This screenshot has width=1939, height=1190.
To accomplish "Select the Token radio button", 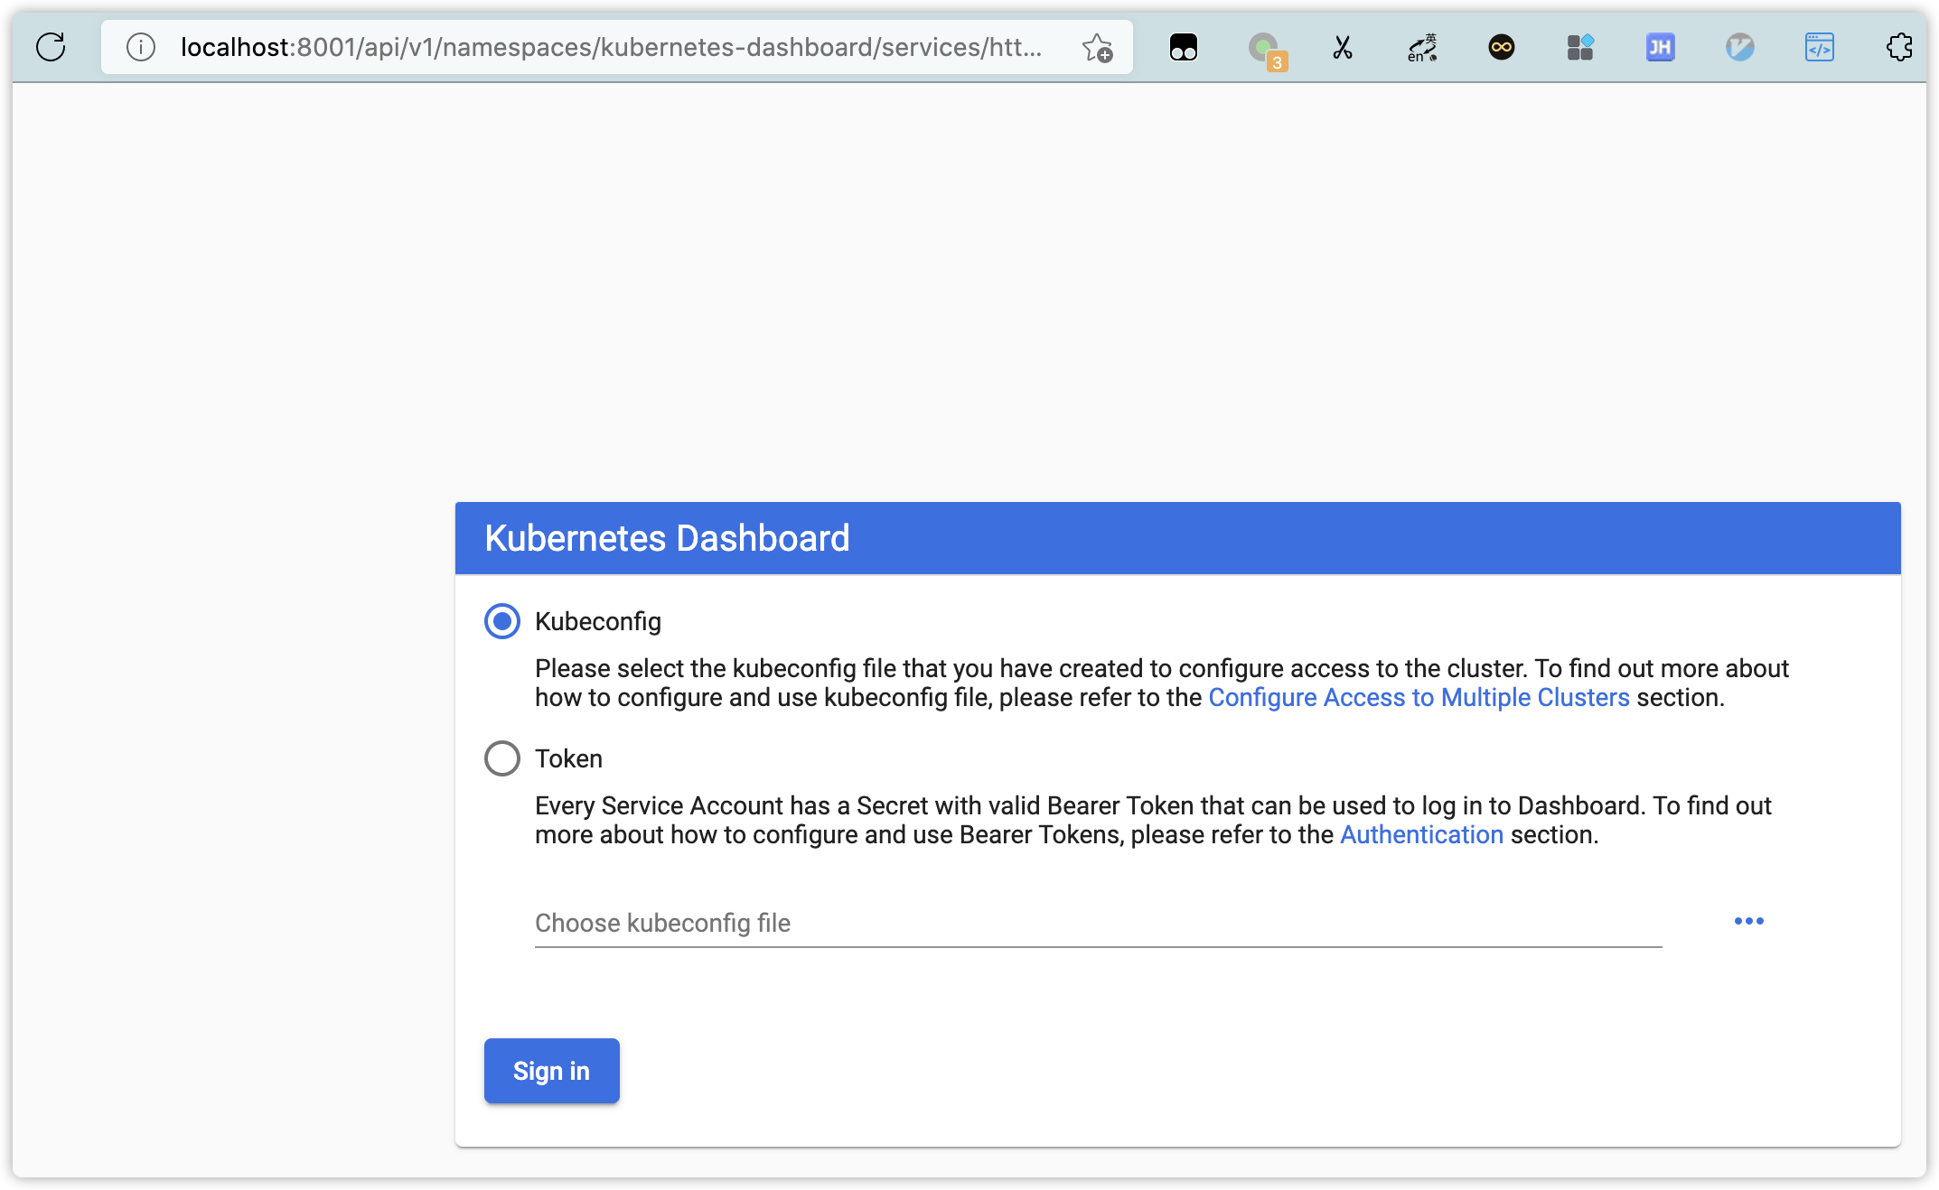I will pos(502,758).
